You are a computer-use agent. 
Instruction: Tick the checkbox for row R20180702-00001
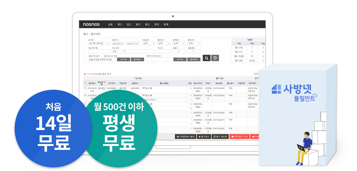pos(85,88)
